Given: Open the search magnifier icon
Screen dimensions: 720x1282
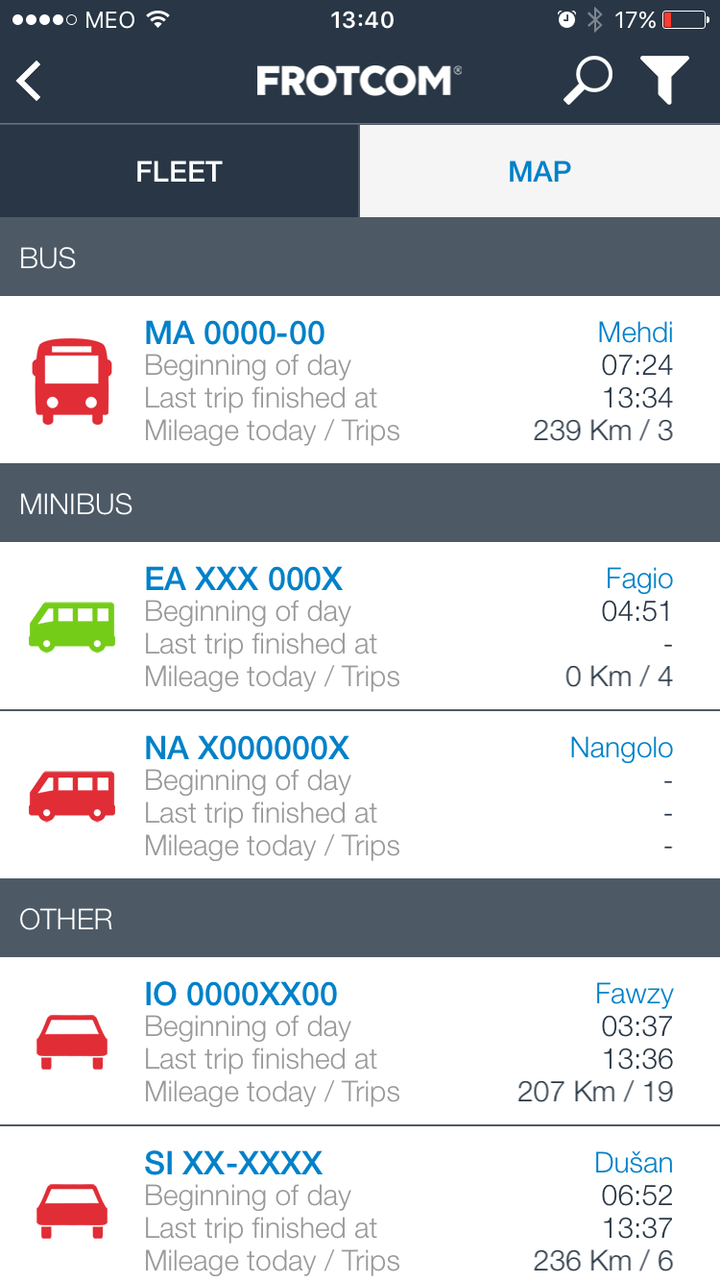Looking at the screenshot, I should [587, 81].
